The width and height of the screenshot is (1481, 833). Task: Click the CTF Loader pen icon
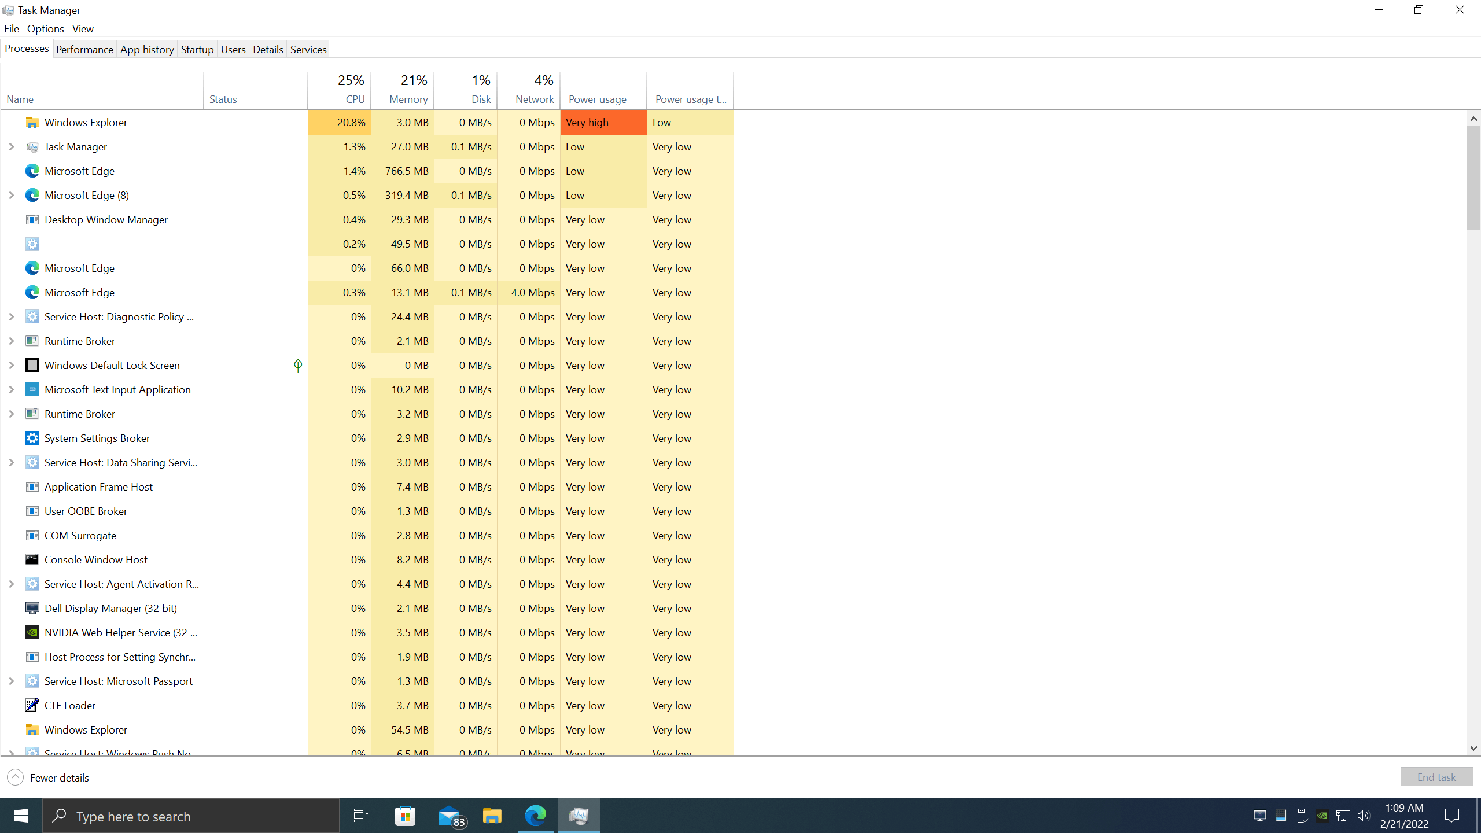tap(32, 705)
